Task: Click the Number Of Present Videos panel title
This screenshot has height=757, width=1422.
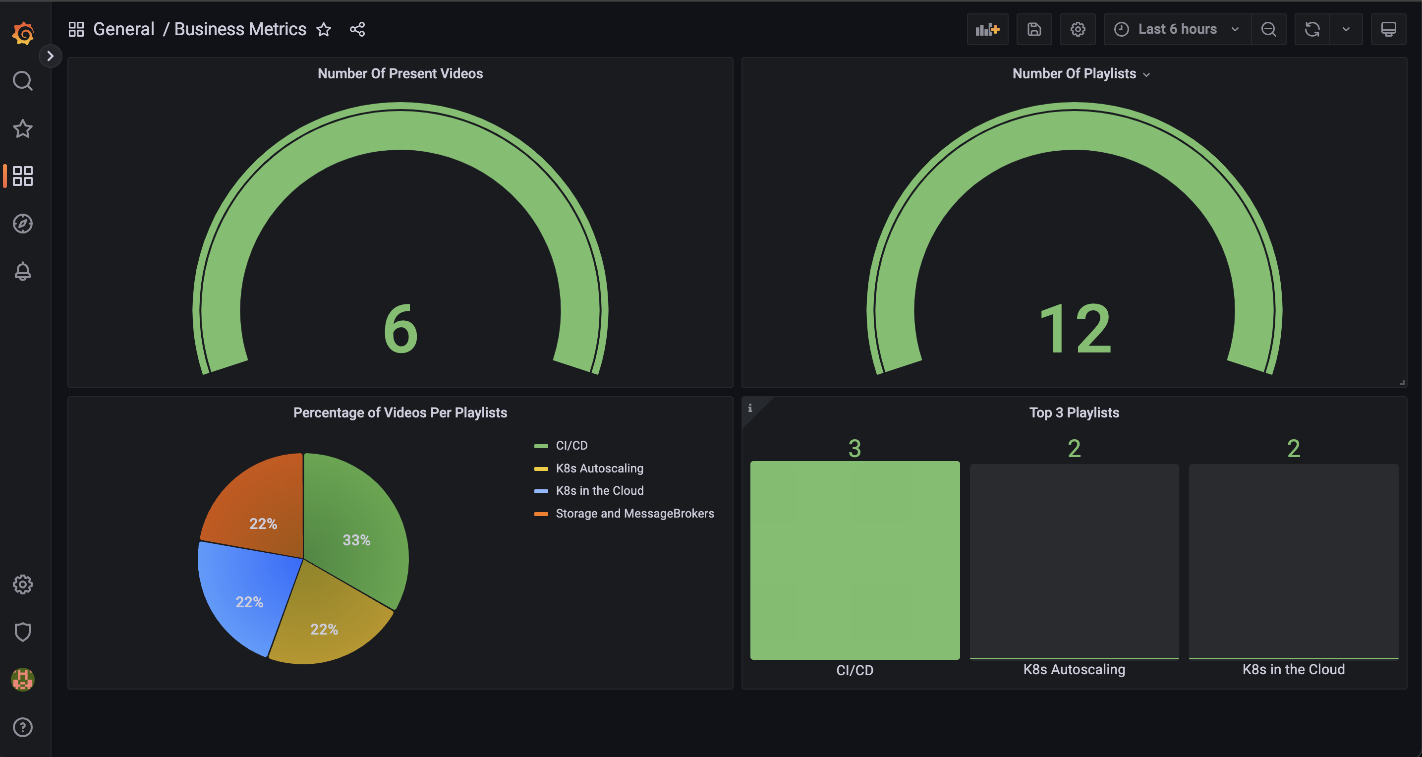Action: click(x=400, y=74)
